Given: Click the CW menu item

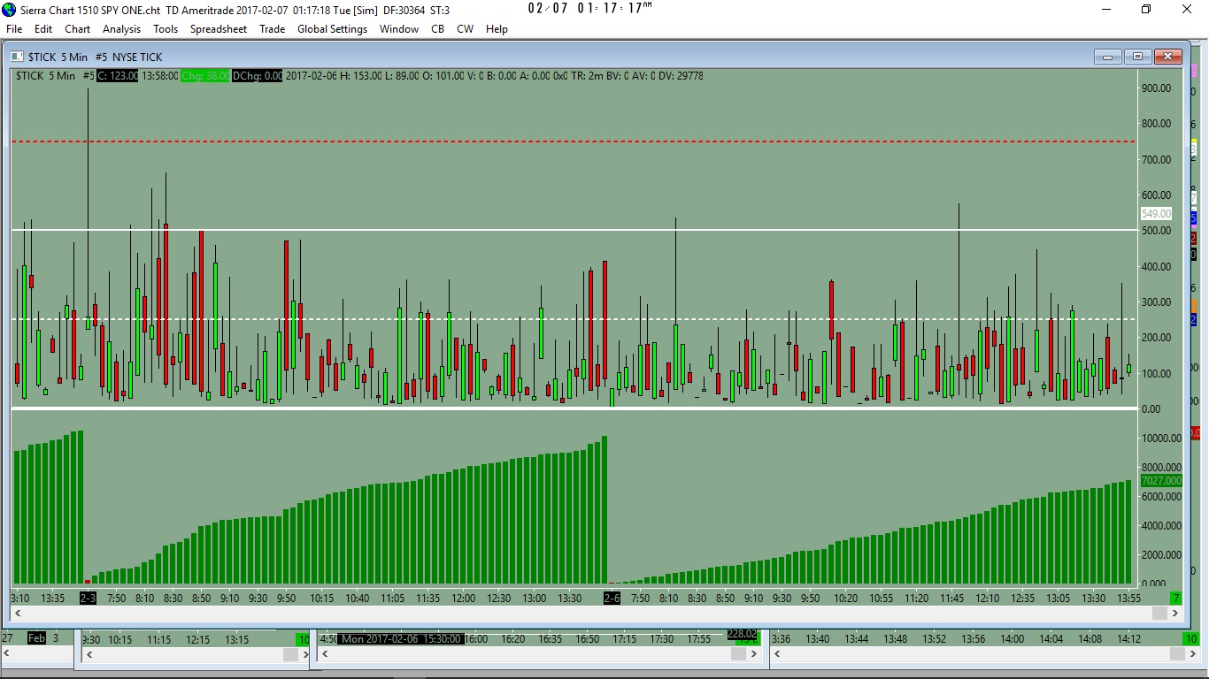Looking at the screenshot, I should (x=465, y=29).
